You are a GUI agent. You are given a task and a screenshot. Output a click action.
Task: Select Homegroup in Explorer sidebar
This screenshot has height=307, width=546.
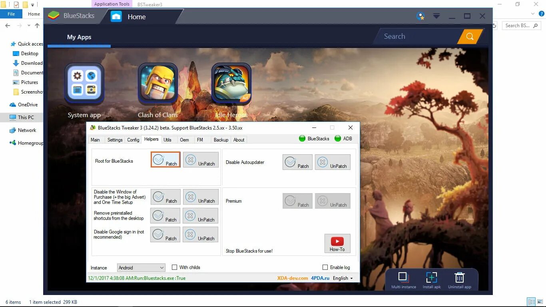click(x=26, y=143)
